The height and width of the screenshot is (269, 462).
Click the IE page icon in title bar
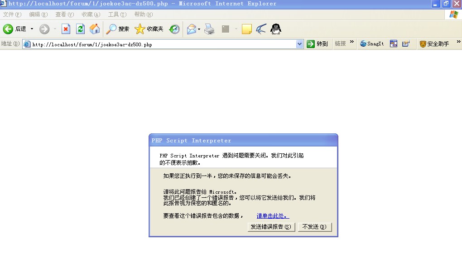3,4
